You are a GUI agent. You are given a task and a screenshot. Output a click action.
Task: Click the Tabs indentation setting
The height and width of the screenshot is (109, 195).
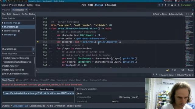(x=190, y=70)
